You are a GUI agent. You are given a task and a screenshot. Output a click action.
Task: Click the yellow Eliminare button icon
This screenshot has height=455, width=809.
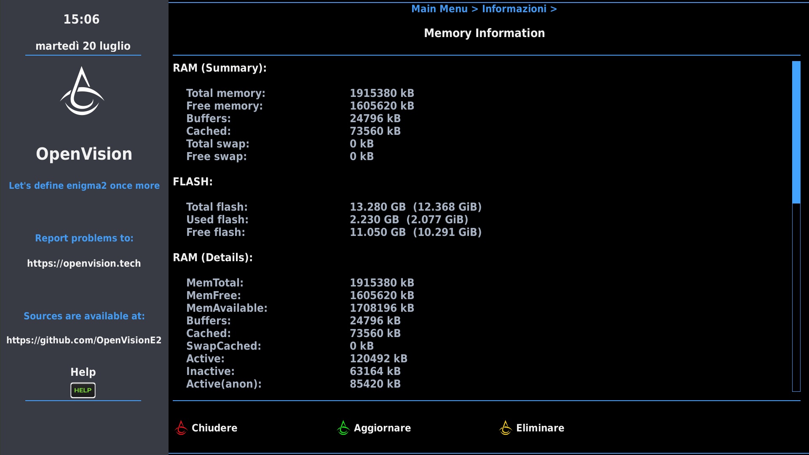point(505,428)
